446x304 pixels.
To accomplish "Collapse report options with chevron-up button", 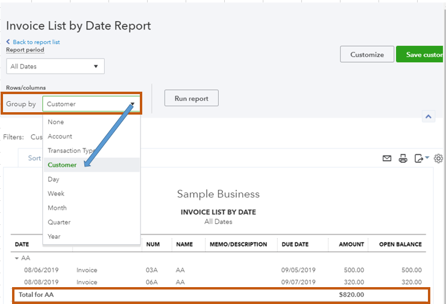I will pyautogui.click(x=429, y=116).
